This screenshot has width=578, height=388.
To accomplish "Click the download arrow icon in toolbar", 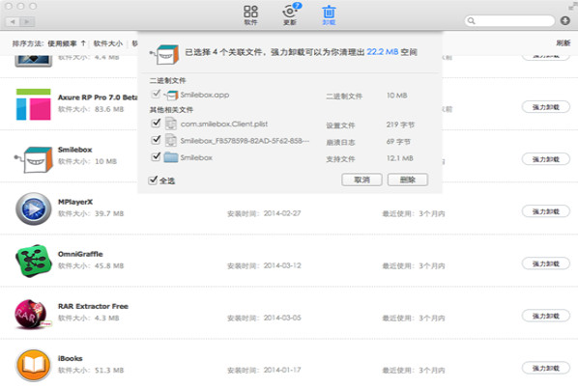I will point(565,20).
